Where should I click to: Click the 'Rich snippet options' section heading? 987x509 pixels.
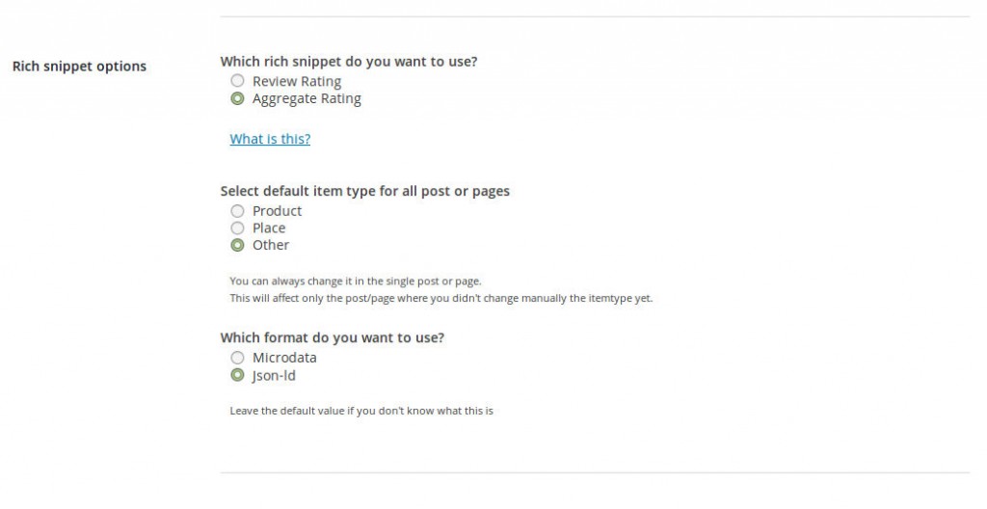point(79,67)
